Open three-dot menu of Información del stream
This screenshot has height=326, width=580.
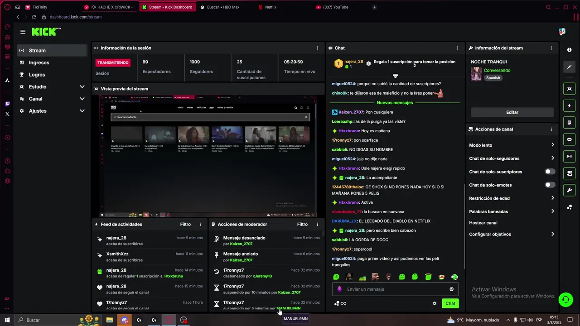tap(551, 48)
